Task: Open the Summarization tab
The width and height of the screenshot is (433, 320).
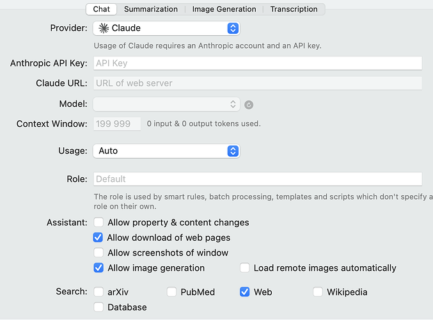Action: pyautogui.click(x=151, y=9)
